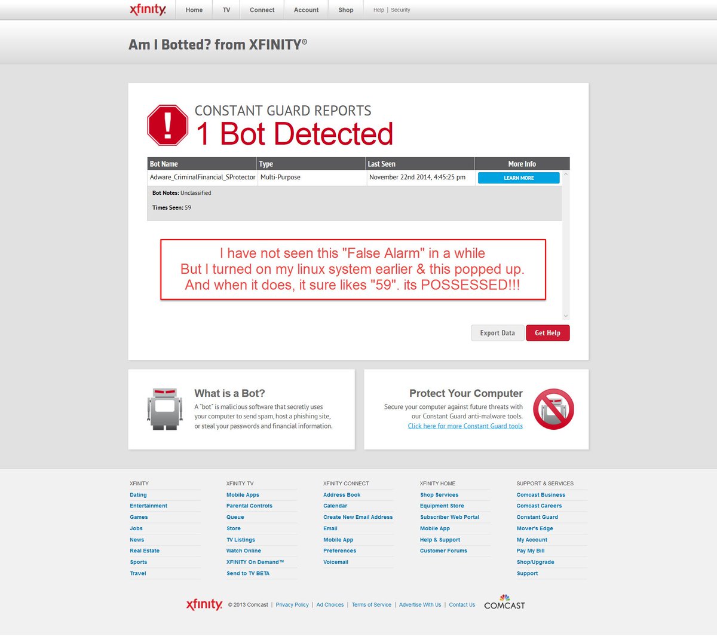Open the TV Listings footer link
The image size is (717, 636).
pyautogui.click(x=241, y=540)
